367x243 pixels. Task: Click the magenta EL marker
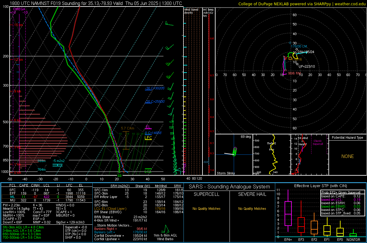coord(148,127)
